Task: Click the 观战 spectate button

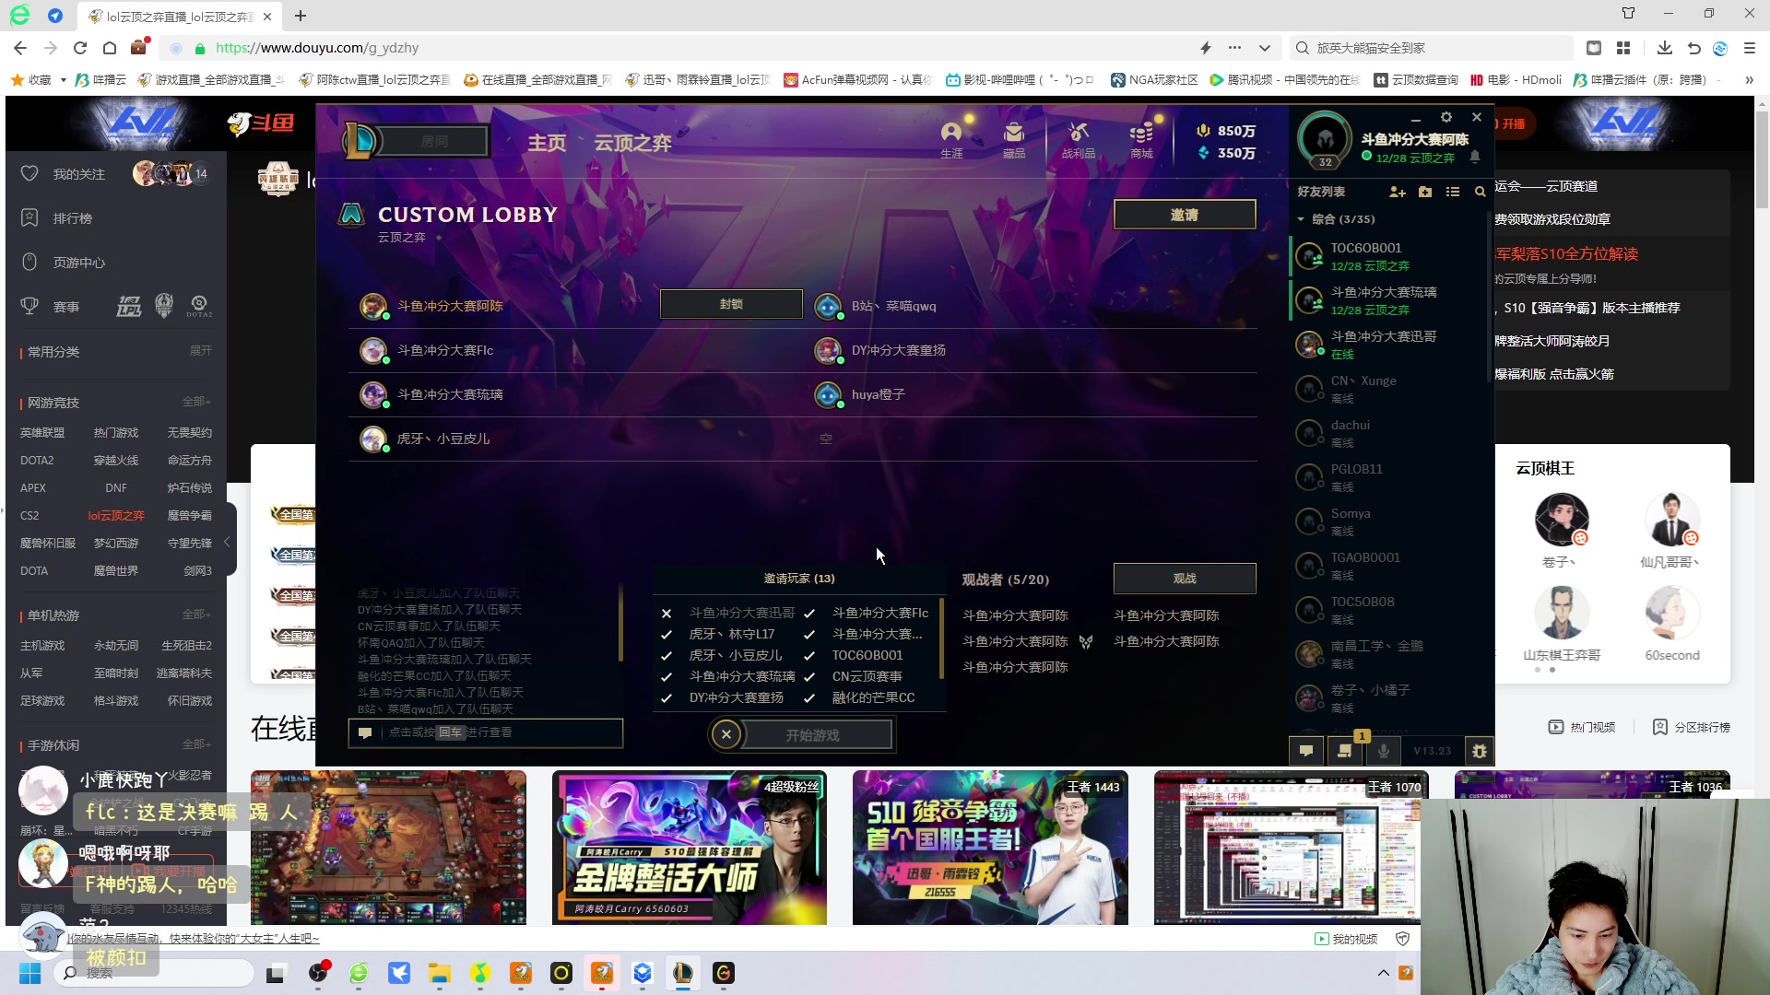Action: pyautogui.click(x=1185, y=578)
